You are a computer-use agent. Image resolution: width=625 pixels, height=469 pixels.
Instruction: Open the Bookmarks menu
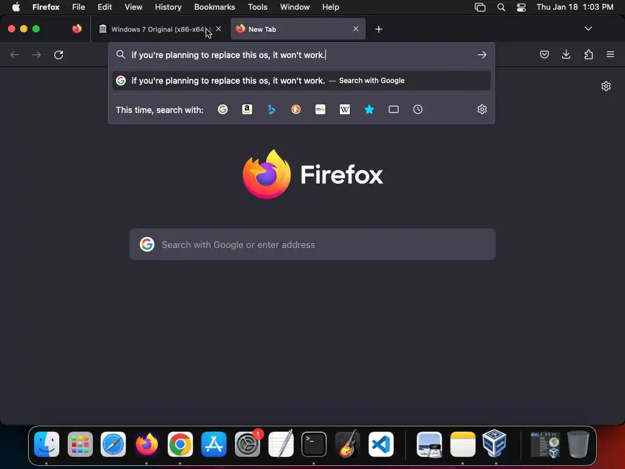(x=214, y=7)
